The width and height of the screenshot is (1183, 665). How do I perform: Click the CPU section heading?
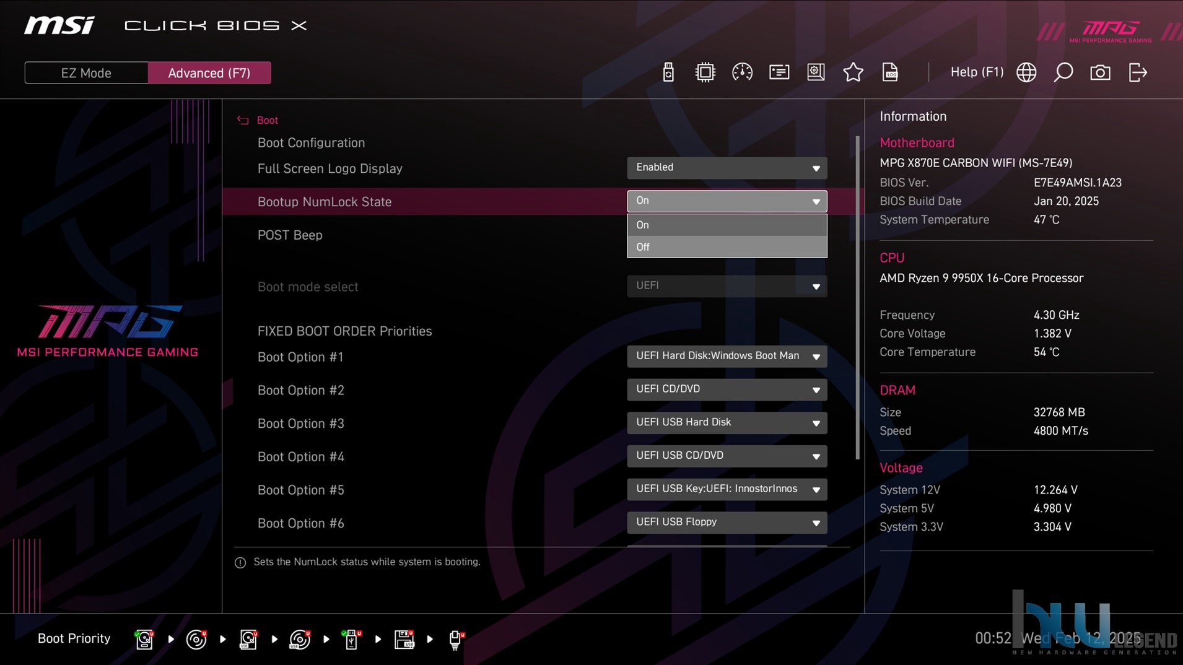coord(892,258)
